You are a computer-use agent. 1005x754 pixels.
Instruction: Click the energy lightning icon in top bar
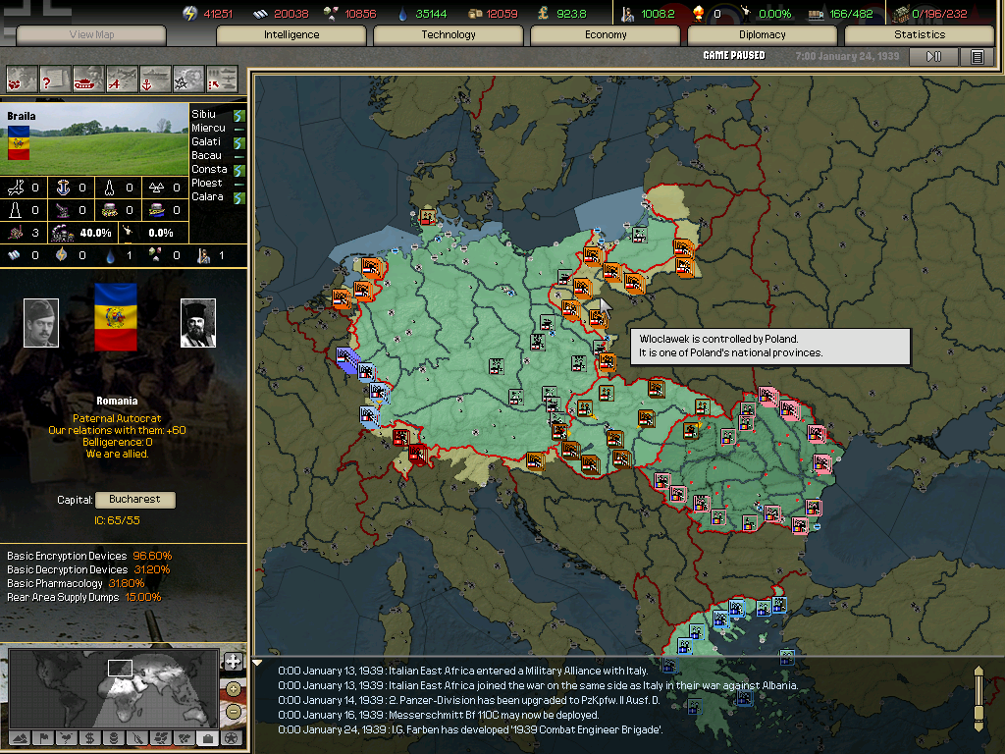coord(189,14)
